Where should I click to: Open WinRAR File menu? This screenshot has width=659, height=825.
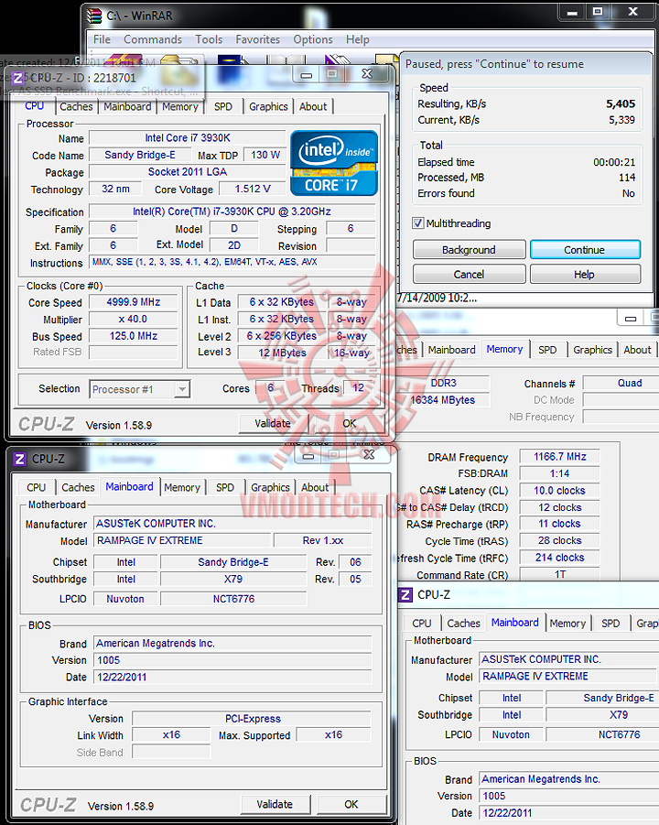[x=102, y=39]
